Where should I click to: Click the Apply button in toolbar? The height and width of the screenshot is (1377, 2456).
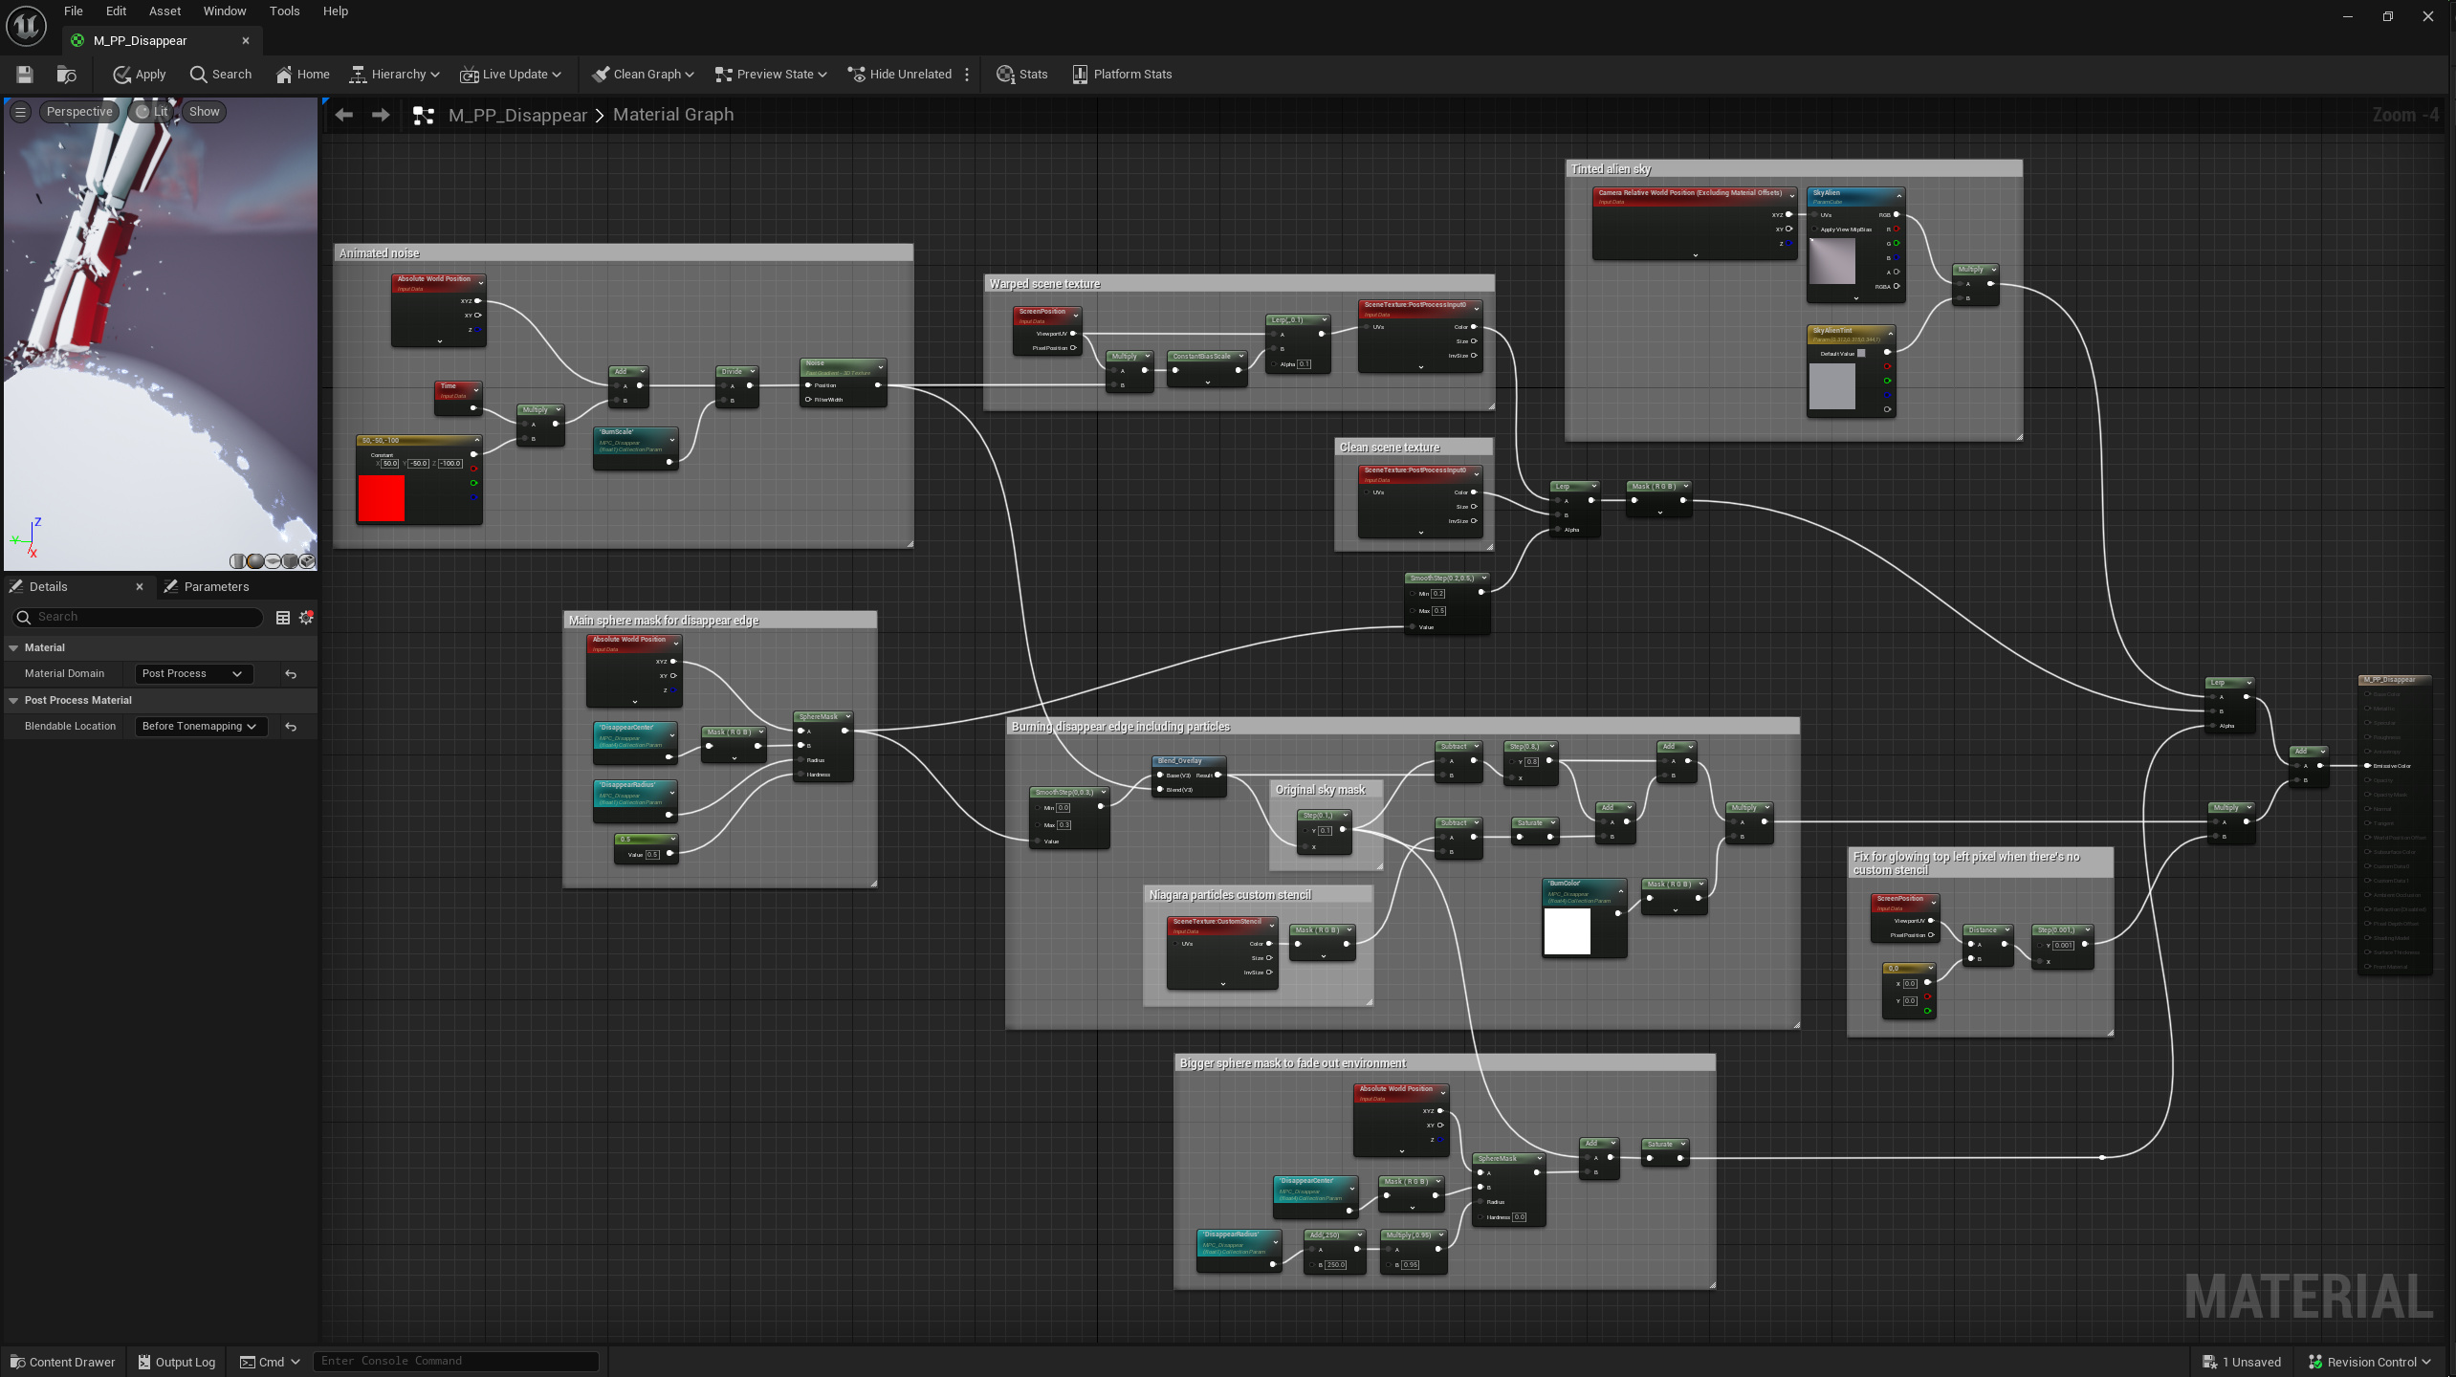(x=142, y=73)
